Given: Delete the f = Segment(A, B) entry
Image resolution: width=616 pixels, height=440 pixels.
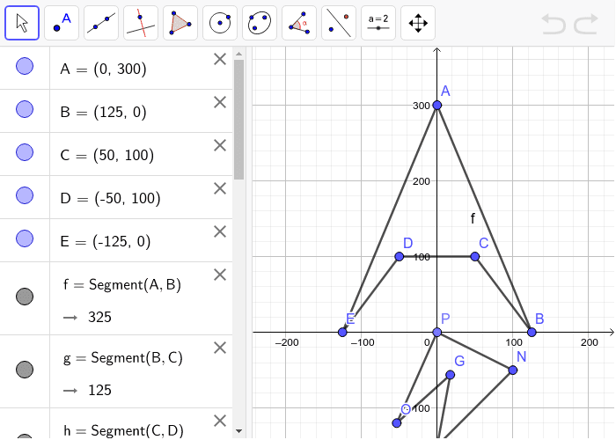Looking at the screenshot, I should [220, 275].
